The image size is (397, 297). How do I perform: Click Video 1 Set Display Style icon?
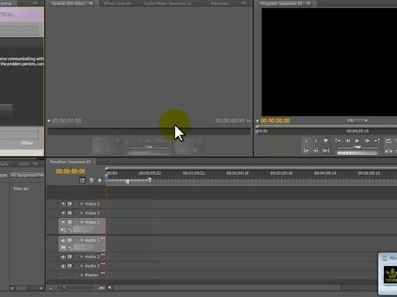tap(63, 229)
